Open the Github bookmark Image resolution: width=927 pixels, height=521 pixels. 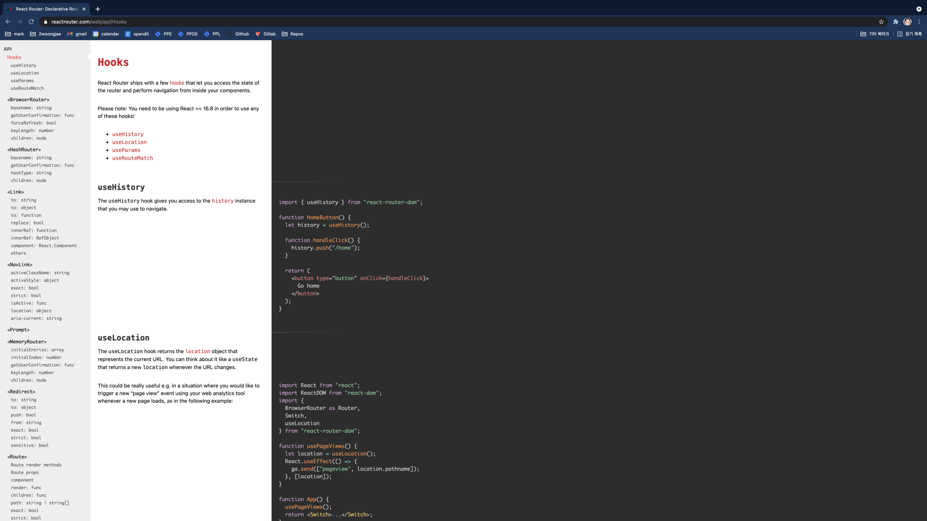[238, 34]
